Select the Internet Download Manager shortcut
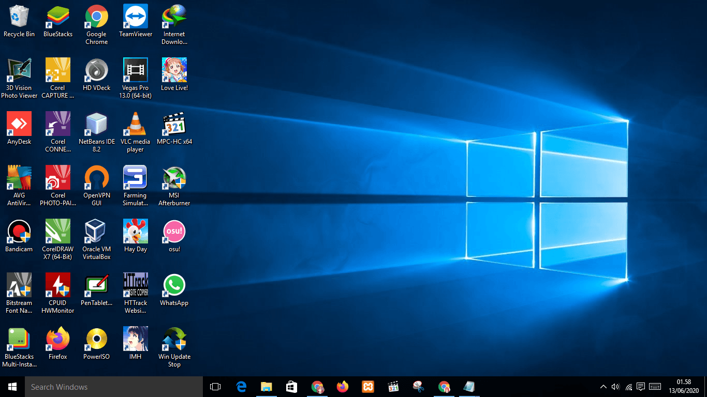The image size is (707, 397). pyautogui.click(x=174, y=24)
